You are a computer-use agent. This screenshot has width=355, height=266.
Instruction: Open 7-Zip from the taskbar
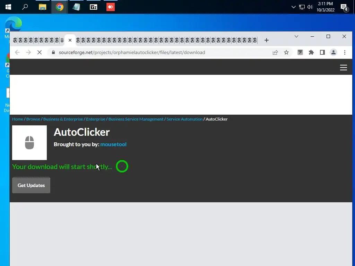click(x=94, y=7)
